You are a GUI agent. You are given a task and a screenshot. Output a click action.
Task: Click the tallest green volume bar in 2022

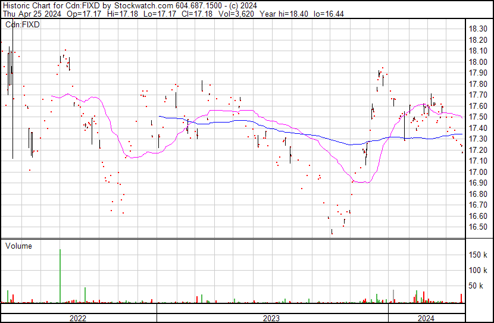click(x=60, y=276)
